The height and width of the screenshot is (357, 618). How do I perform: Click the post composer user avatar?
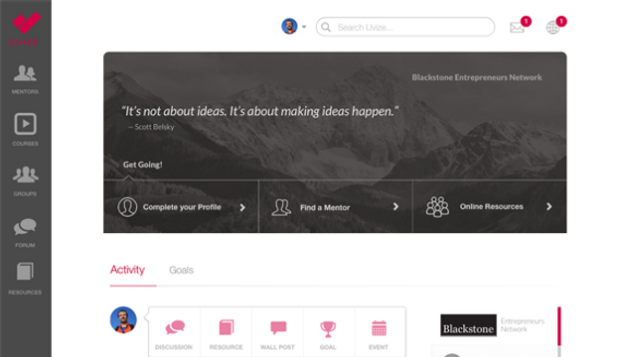[x=123, y=320]
